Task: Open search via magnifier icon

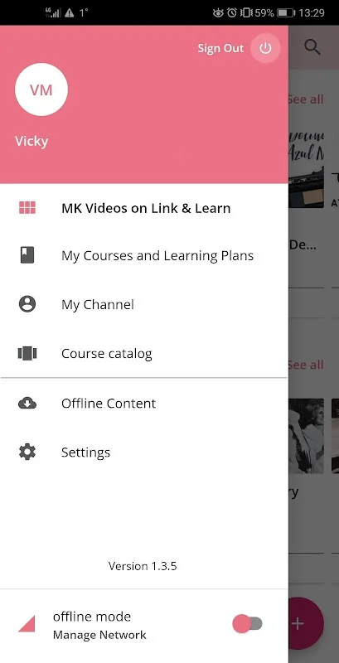Action: 312,47
